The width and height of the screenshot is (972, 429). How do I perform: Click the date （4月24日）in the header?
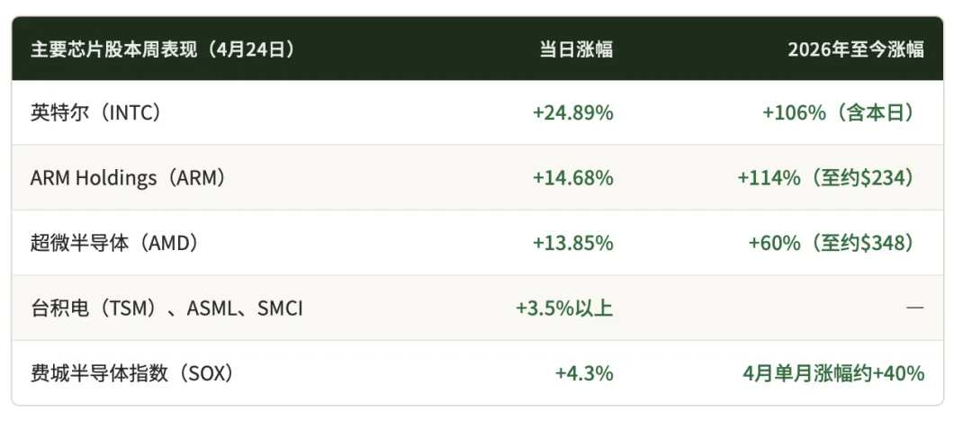tap(247, 49)
